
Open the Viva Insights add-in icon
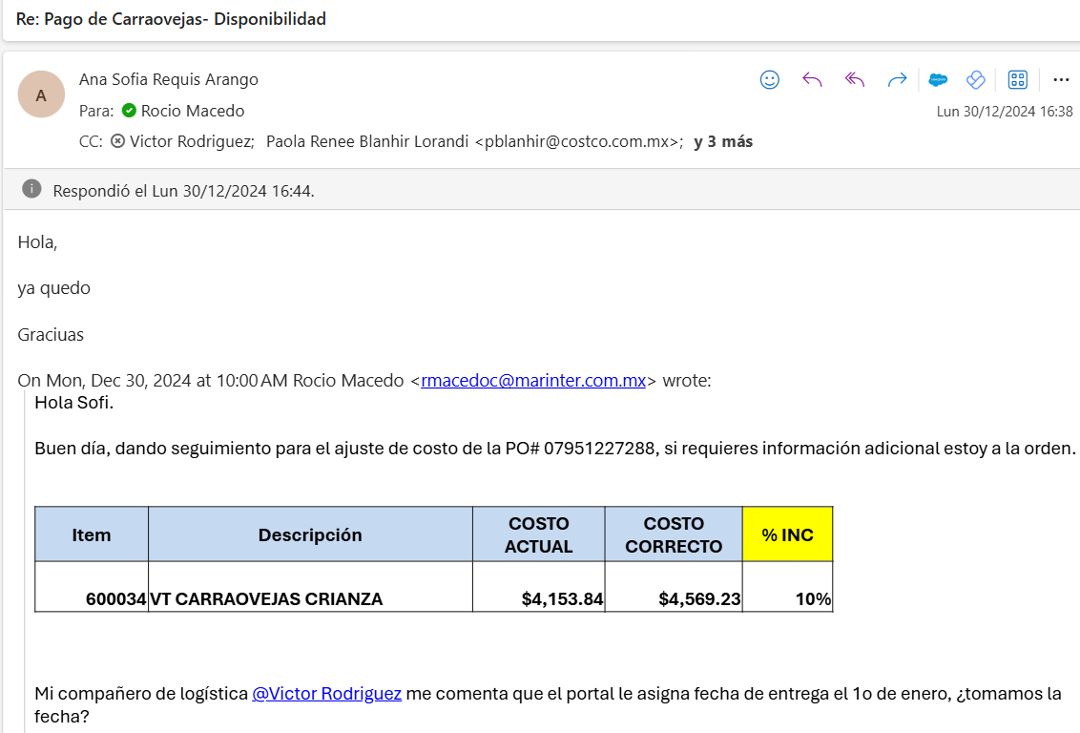click(x=975, y=80)
